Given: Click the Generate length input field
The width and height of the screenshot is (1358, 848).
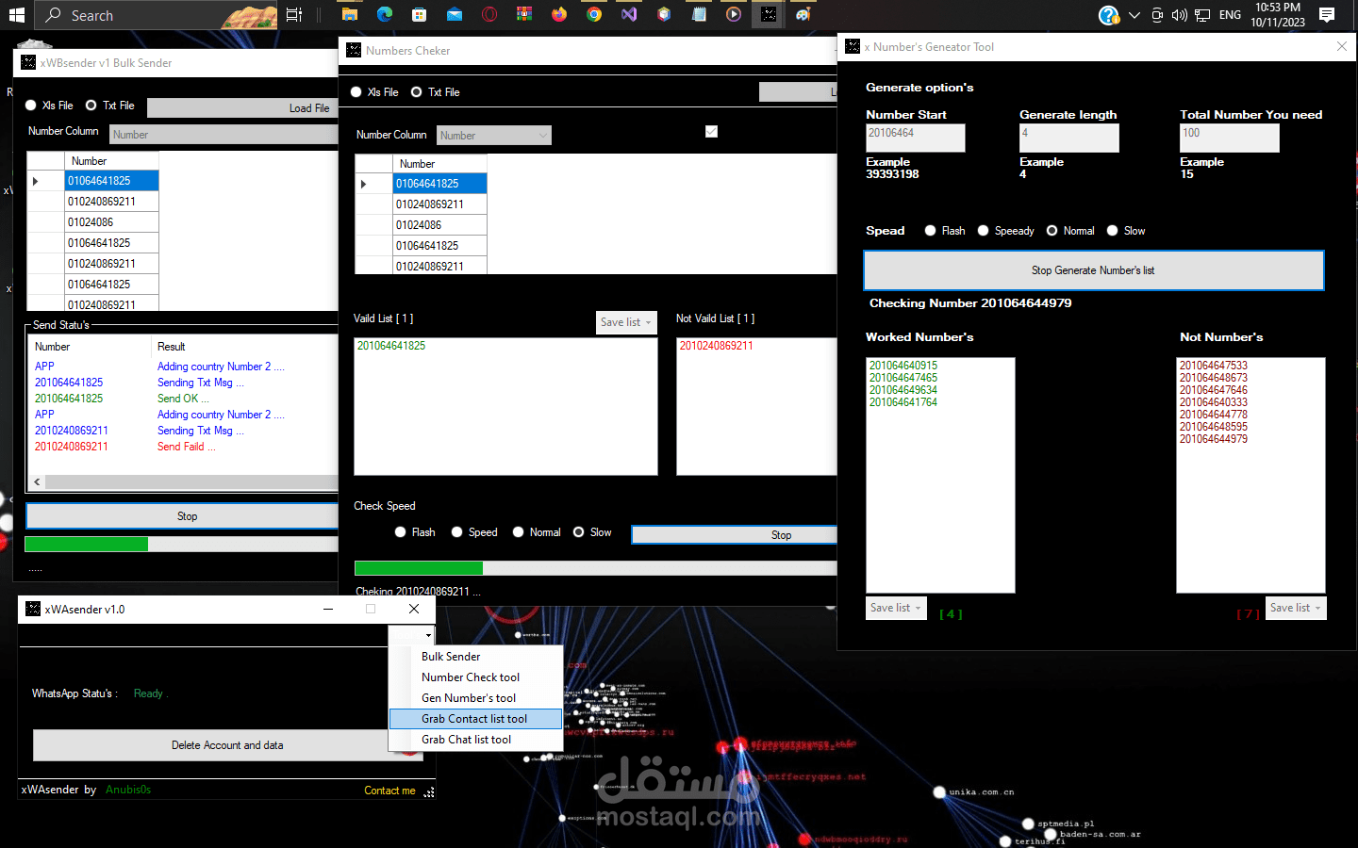Looking at the screenshot, I should point(1068,139).
